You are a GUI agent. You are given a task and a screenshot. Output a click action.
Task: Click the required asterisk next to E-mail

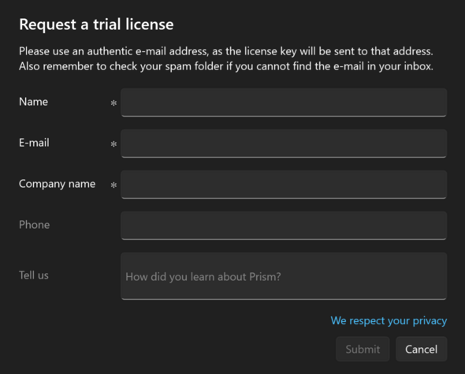(113, 144)
